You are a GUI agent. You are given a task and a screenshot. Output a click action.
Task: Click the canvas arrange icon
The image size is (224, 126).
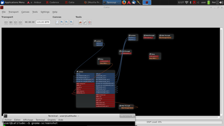57,22
